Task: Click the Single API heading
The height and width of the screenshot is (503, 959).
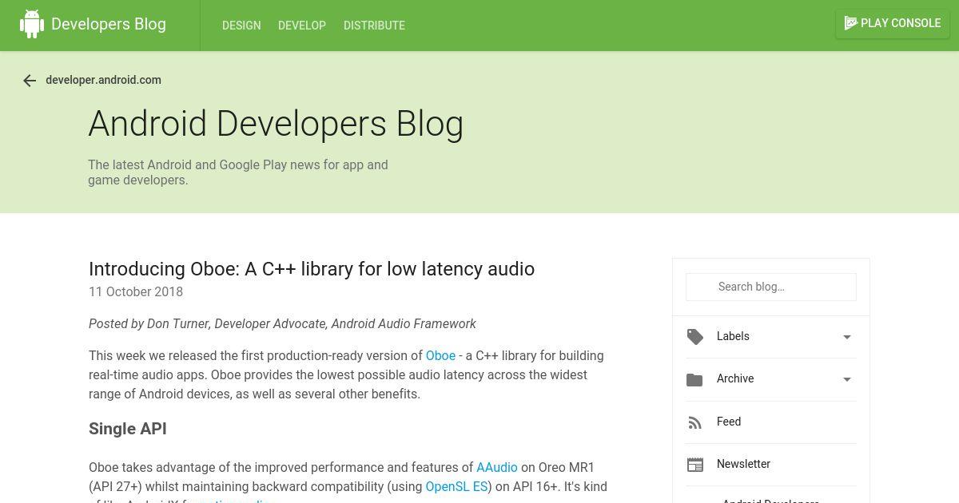Action: [128, 429]
